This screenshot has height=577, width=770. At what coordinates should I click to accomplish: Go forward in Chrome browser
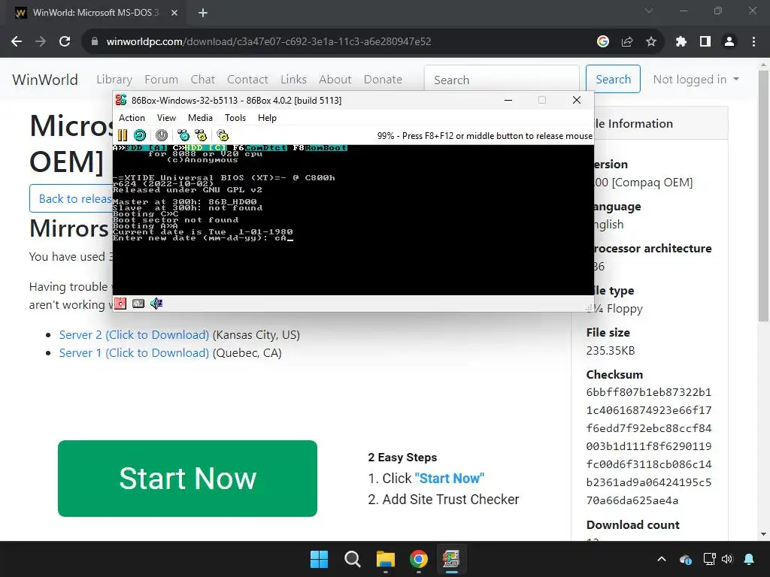point(41,42)
